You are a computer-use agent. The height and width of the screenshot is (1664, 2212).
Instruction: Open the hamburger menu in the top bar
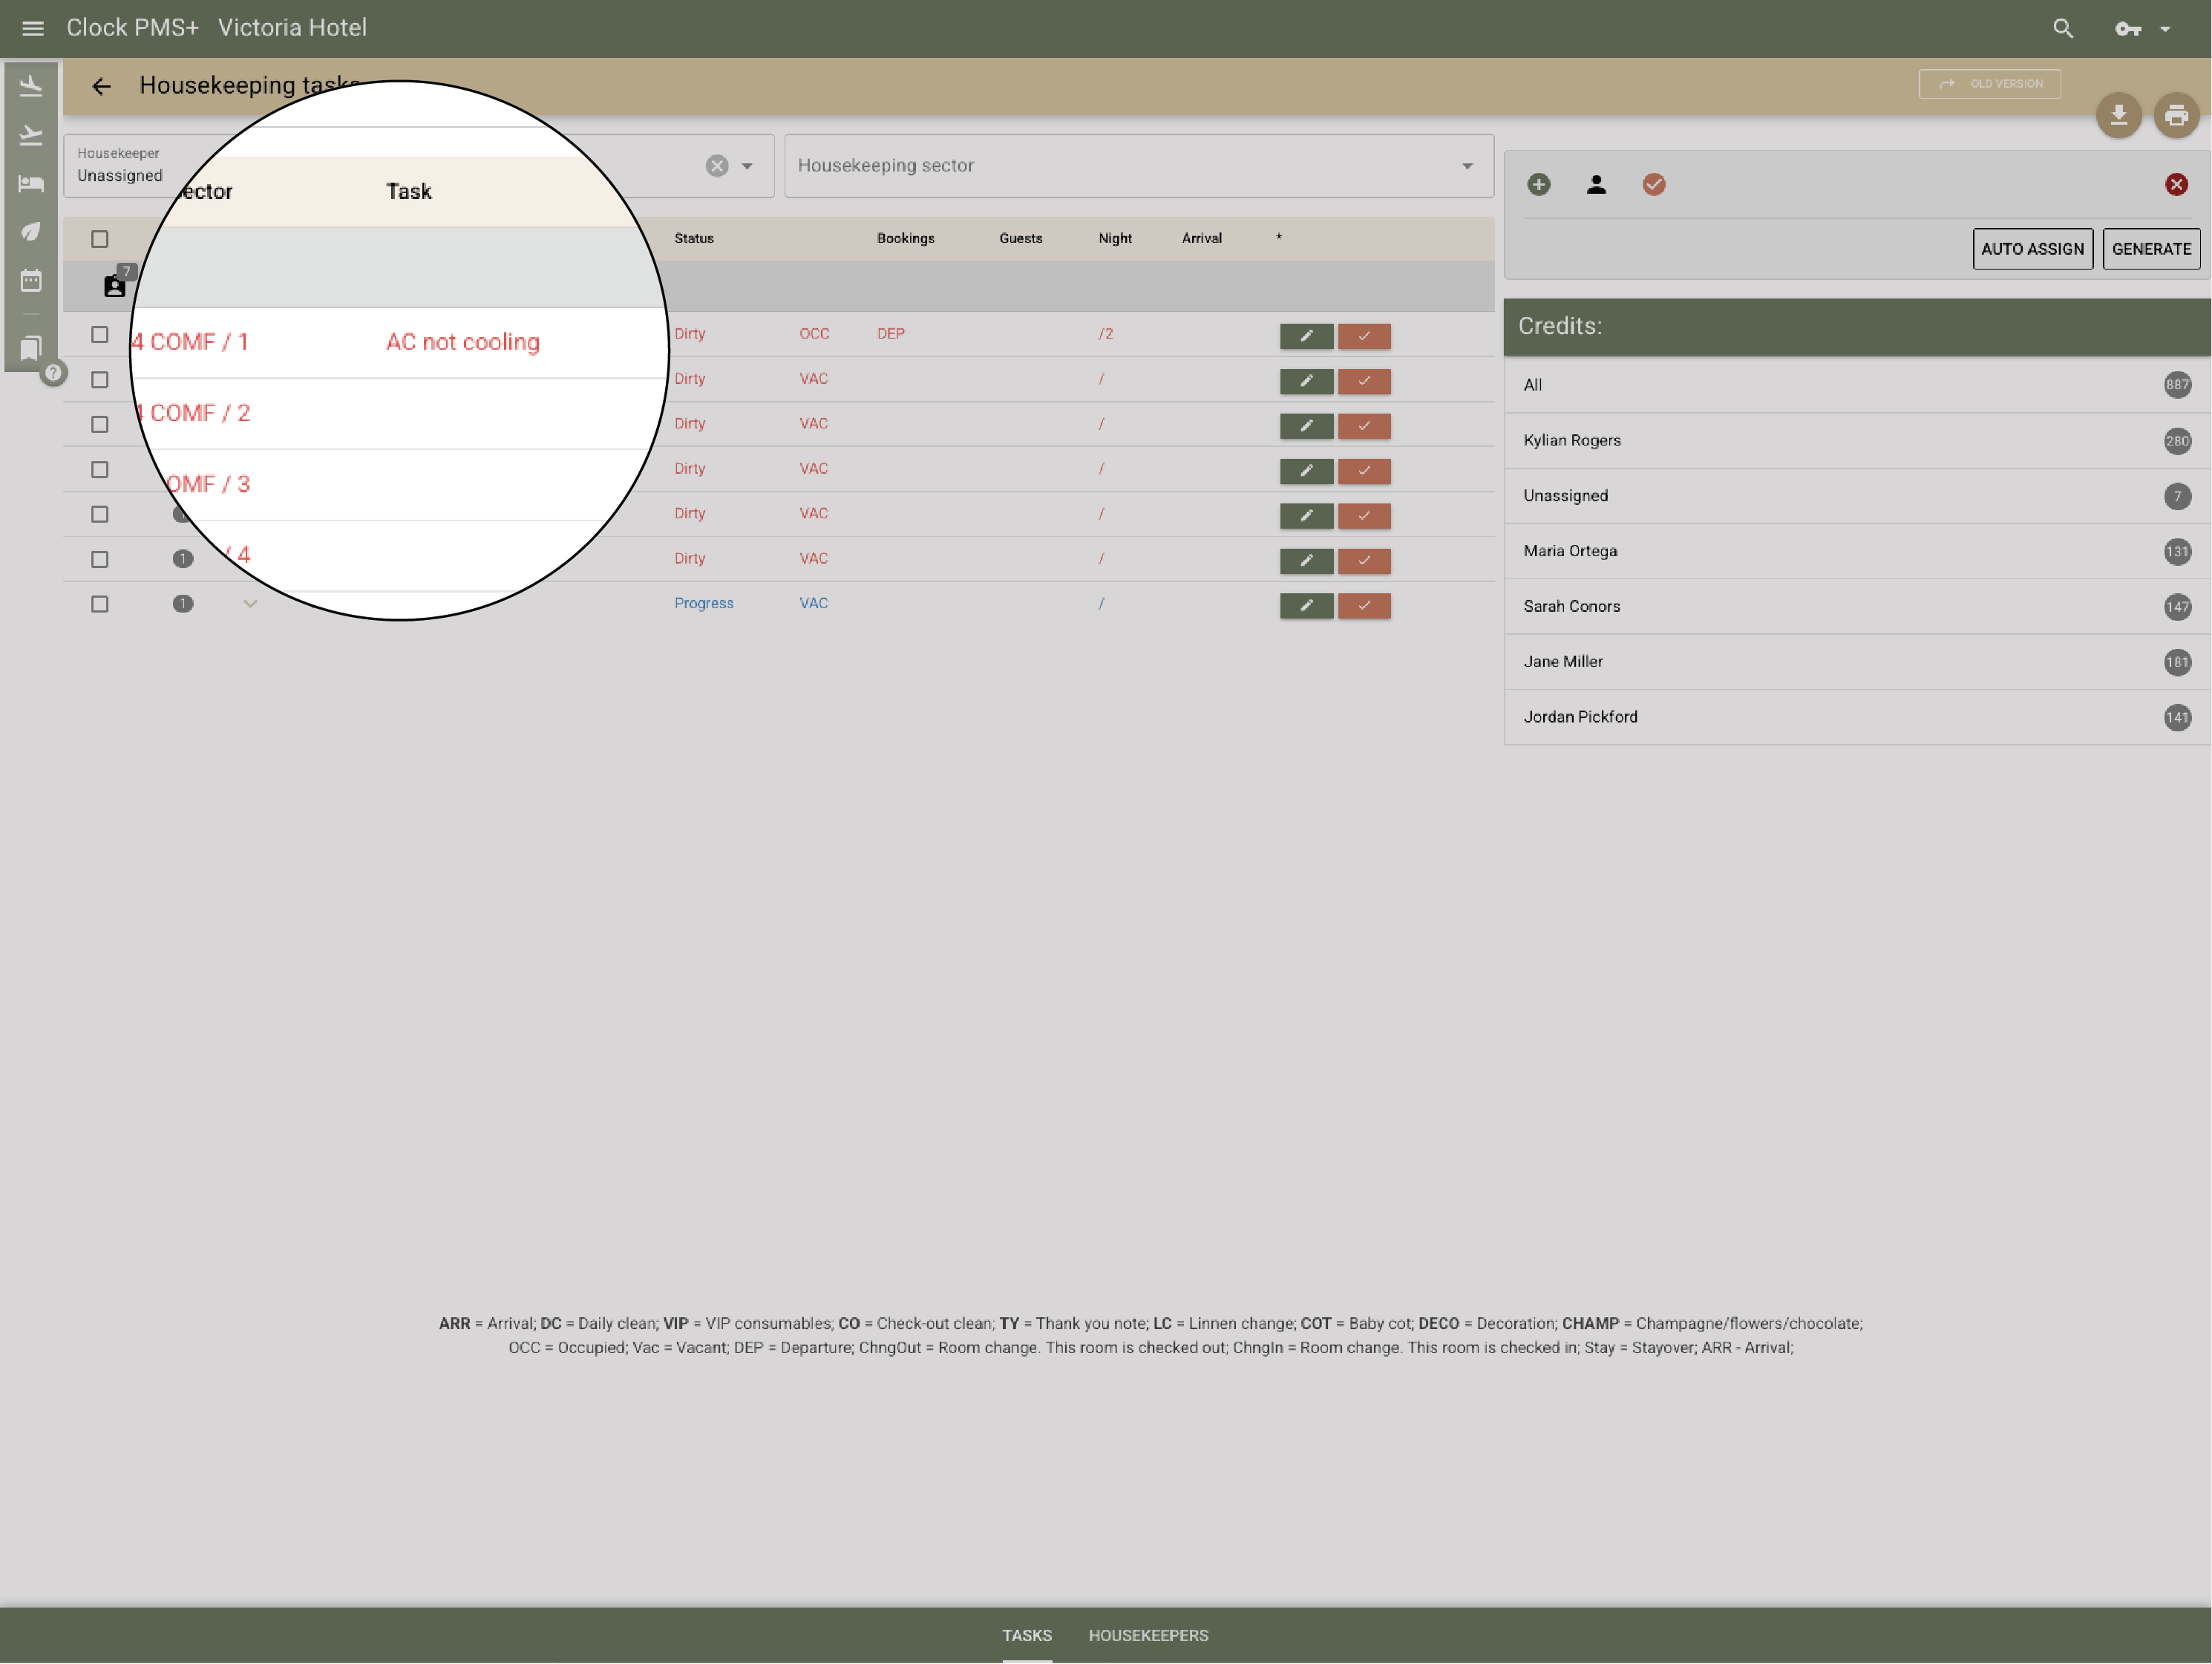click(x=32, y=28)
